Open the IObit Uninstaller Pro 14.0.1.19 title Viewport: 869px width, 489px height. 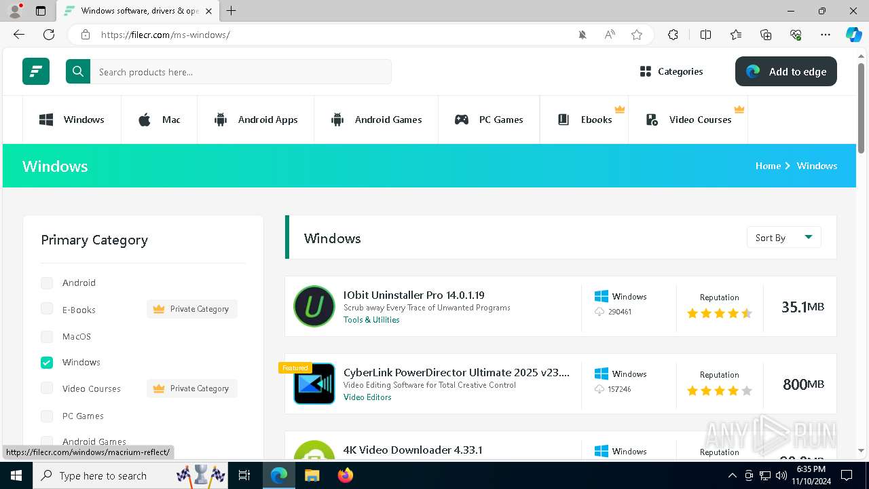point(414,295)
